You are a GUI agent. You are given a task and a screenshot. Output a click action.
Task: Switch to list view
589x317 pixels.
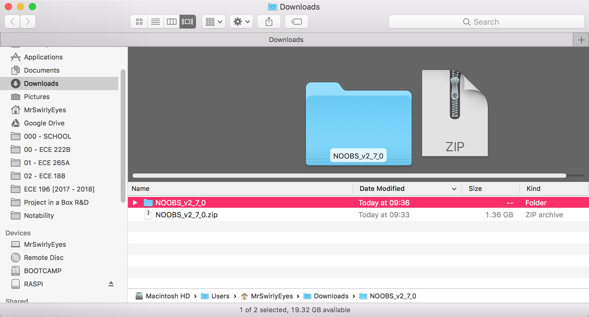point(156,22)
